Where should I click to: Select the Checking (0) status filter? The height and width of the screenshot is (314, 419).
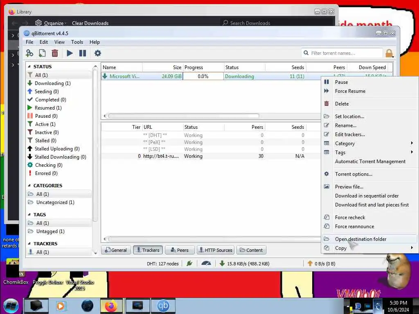[x=59, y=165]
